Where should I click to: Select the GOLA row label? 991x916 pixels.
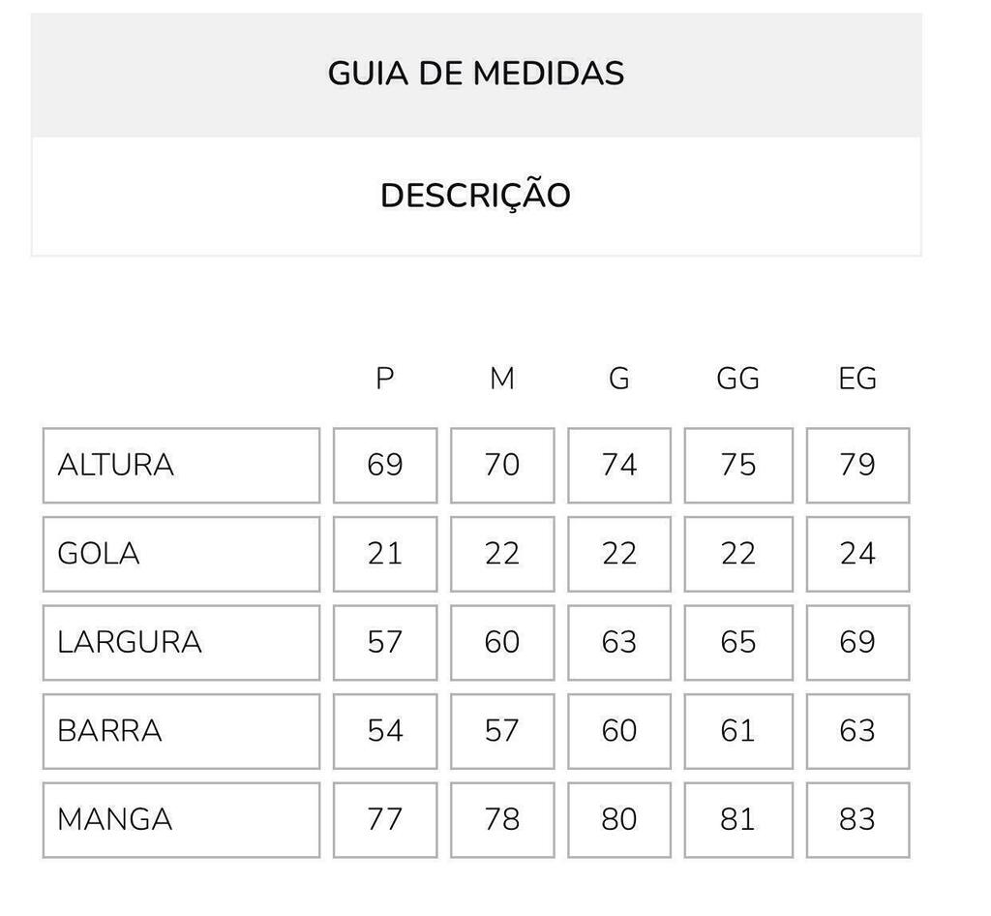(x=181, y=554)
